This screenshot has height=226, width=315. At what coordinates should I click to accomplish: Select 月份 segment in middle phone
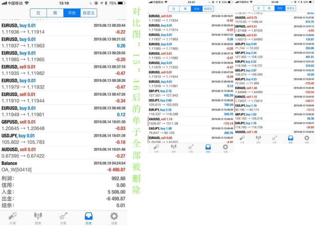[196, 8]
